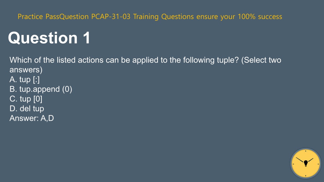Click the Question 1 heading
The image size is (324, 182).
49,38
